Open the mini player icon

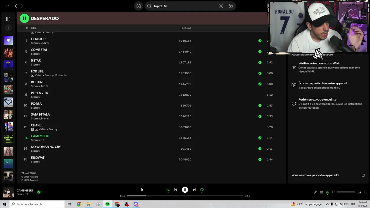coord(359,192)
